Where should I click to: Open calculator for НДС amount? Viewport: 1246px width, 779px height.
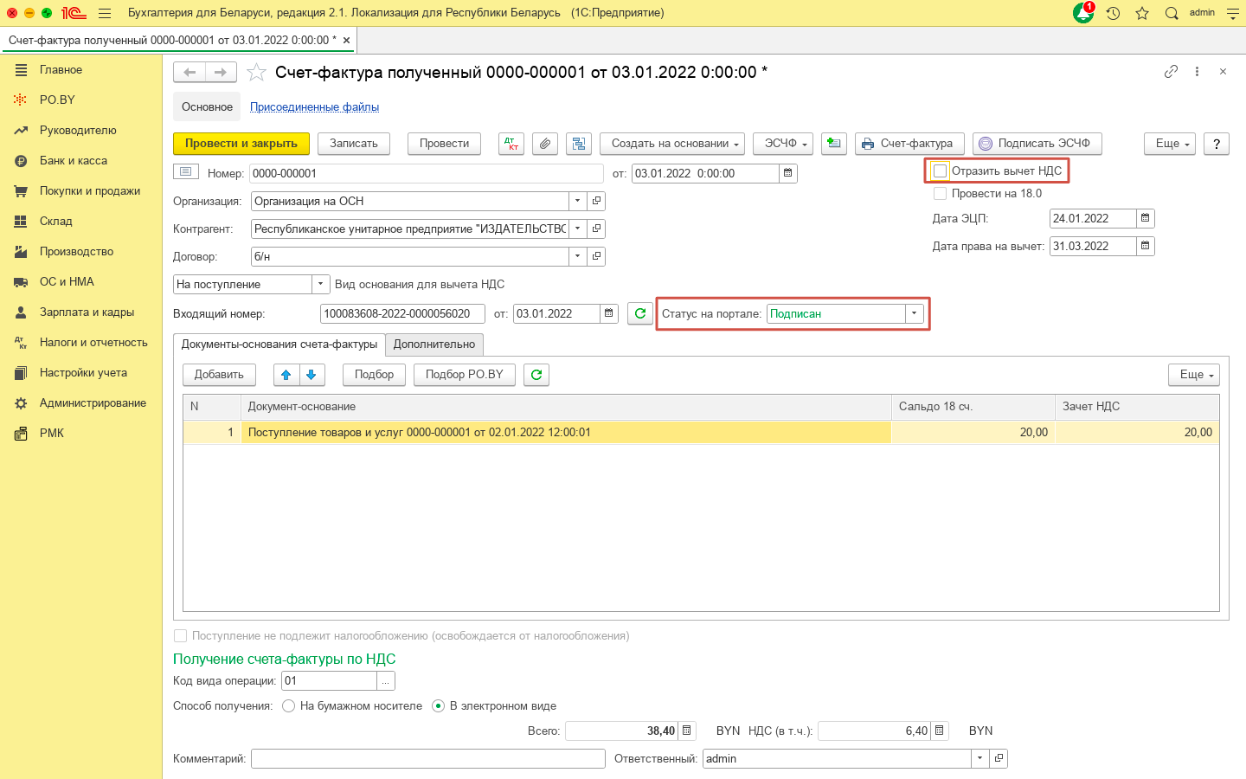click(x=940, y=731)
